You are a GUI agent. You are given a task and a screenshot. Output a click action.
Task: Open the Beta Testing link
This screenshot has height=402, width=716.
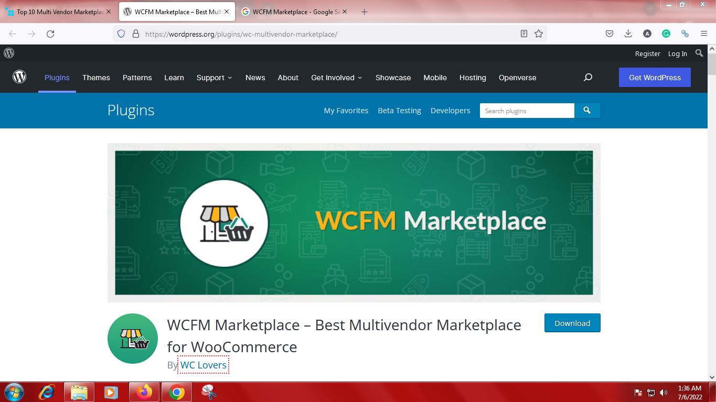pos(400,111)
